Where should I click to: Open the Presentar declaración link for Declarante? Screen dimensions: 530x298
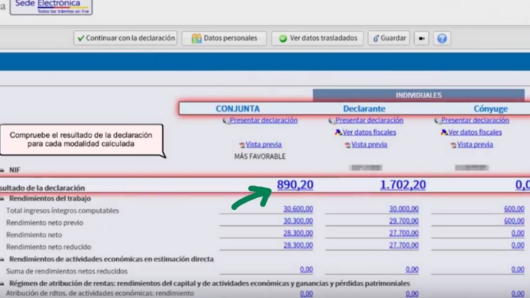[369, 120]
